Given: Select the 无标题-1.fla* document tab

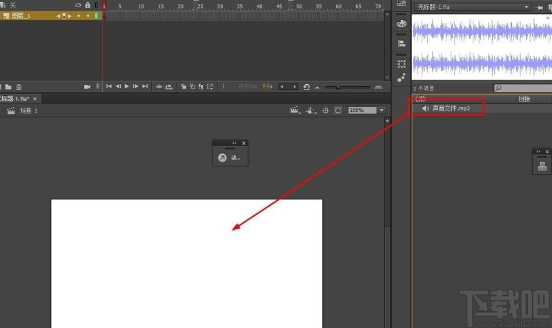Looking at the screenshot, I should 14,99.
